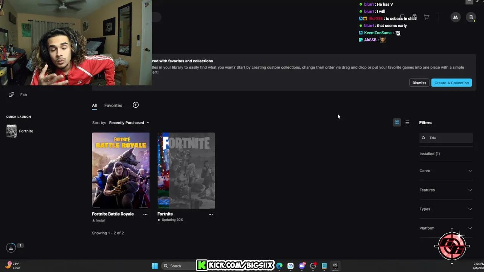The width and height of the screenshot is (484, 272).
Task: Dismiss the collections banner
Action: click(x=419, y=83)
